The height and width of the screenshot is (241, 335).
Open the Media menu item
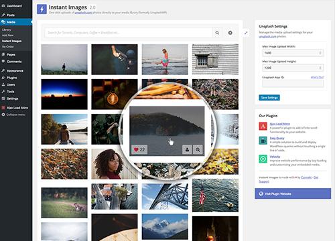(16, 22)
